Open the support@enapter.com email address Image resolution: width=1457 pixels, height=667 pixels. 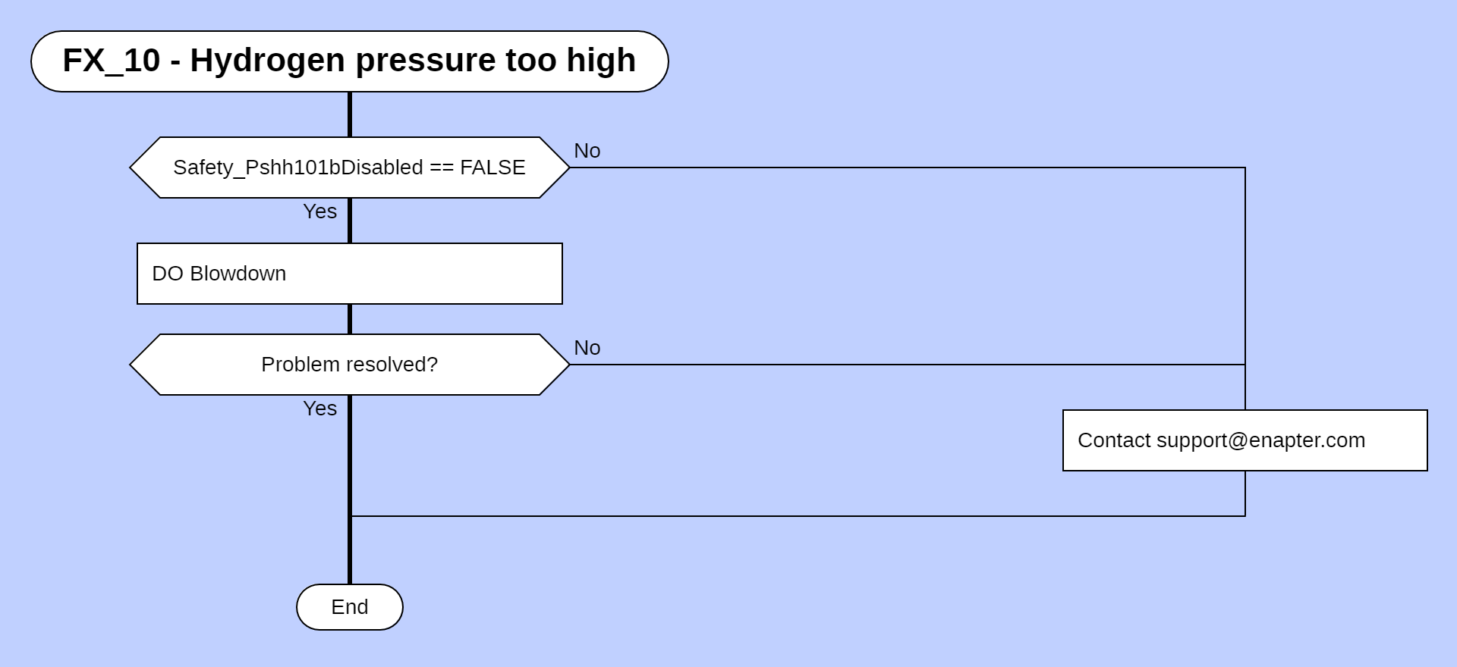[x=1260, y=440]
